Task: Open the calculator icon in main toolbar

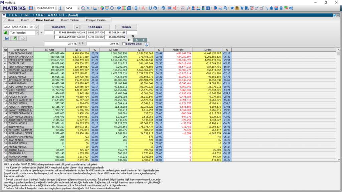Action: pos(281,8)
